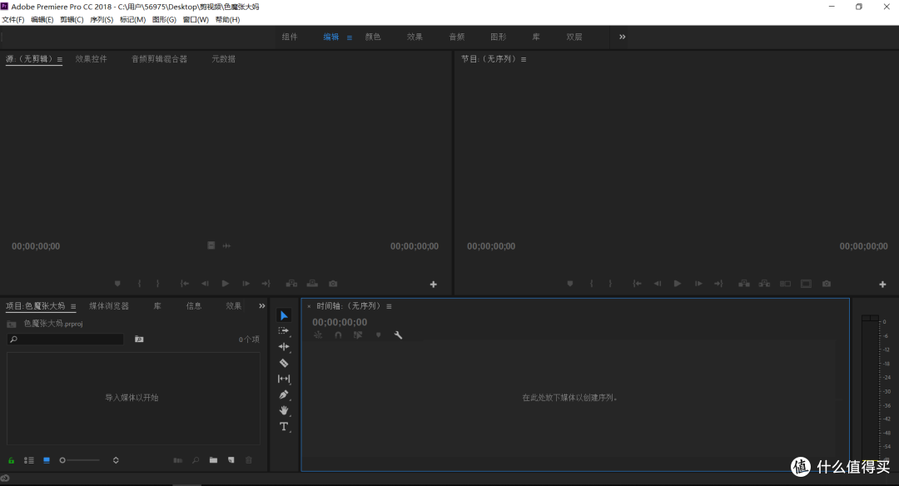Select the Slip tool
Screen dimensions: 899x486
point(284,379)
